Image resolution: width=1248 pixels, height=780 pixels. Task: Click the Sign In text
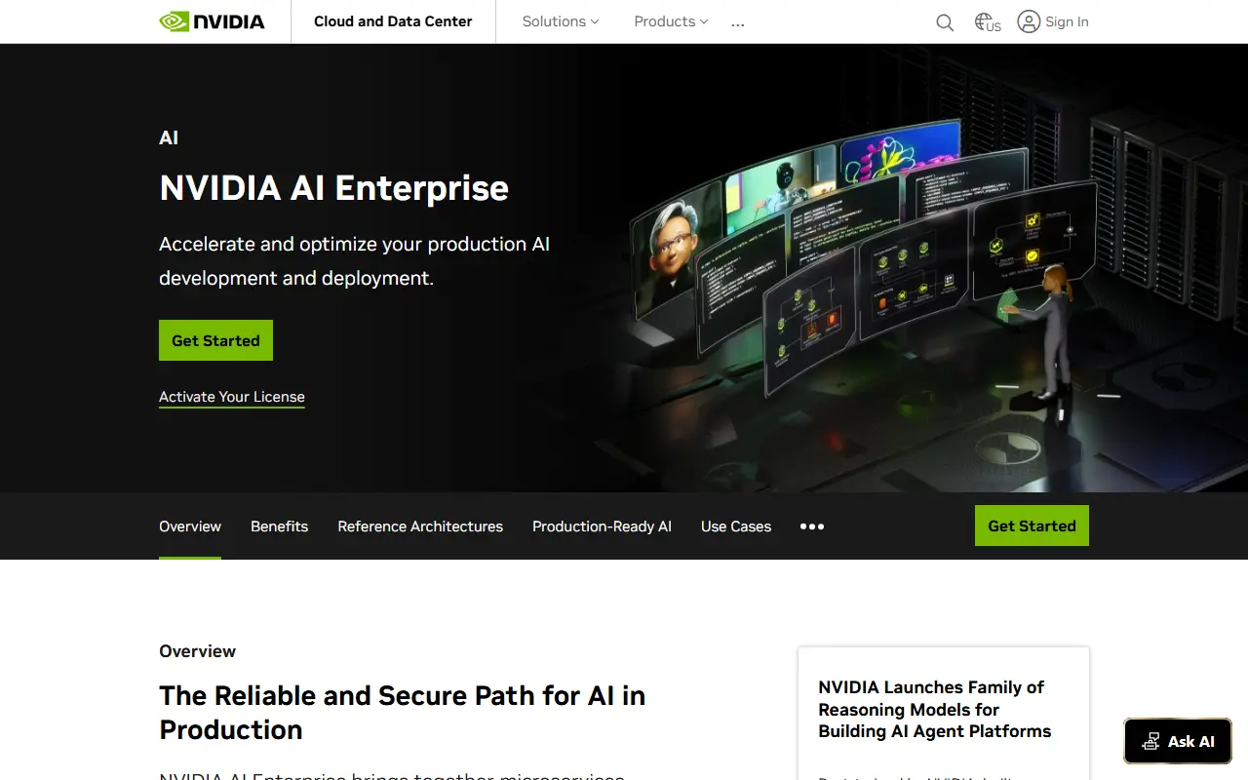coord(1067,21)
